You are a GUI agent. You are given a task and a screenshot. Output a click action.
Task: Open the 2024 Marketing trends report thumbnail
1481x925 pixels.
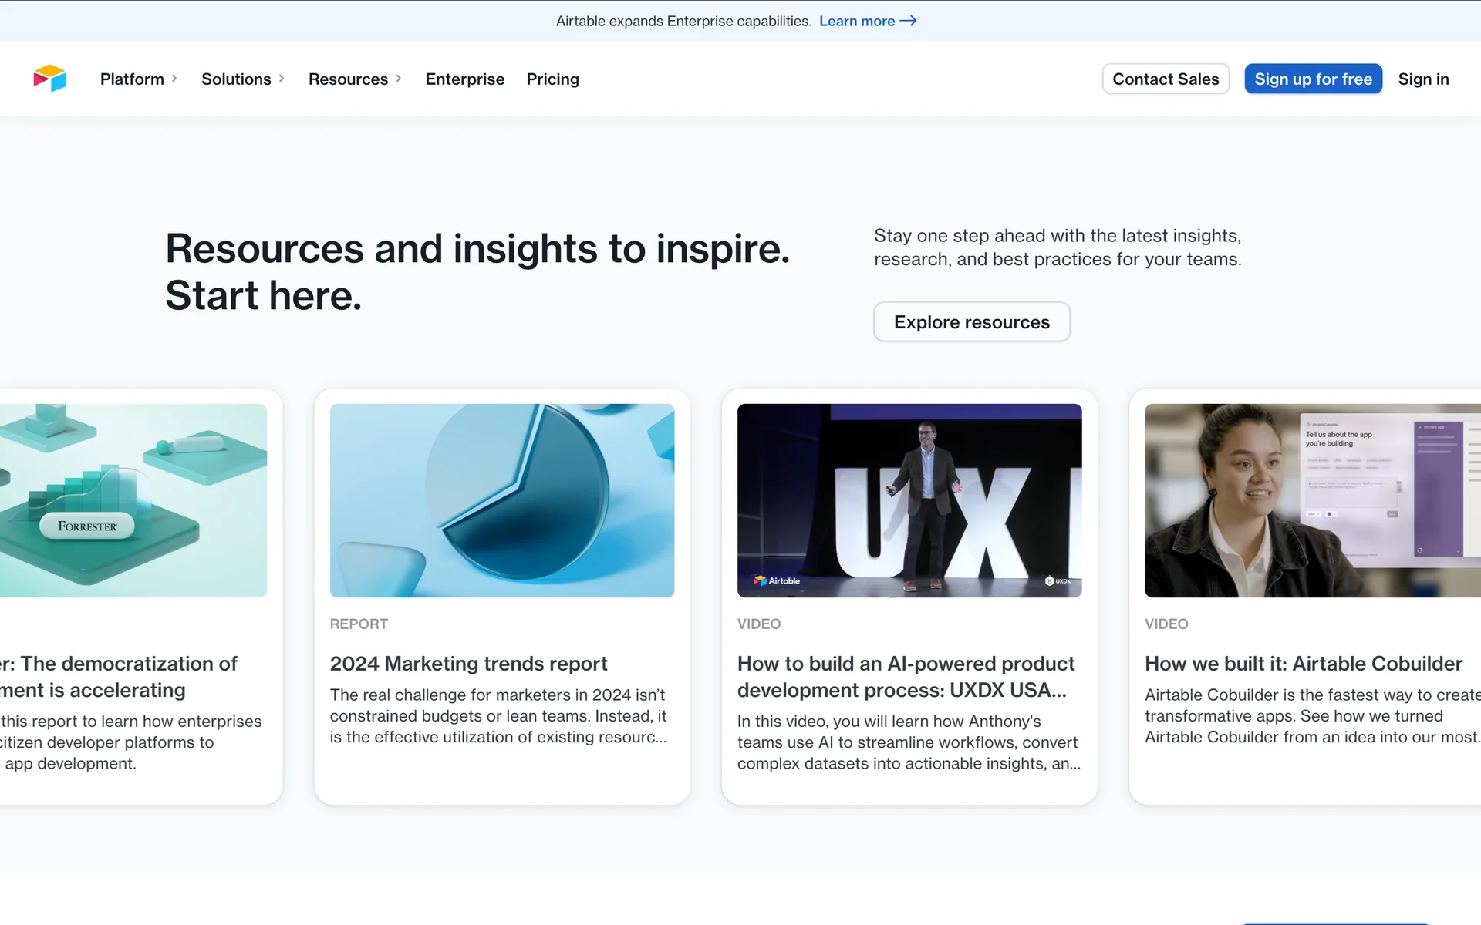[x=501, y=500]
